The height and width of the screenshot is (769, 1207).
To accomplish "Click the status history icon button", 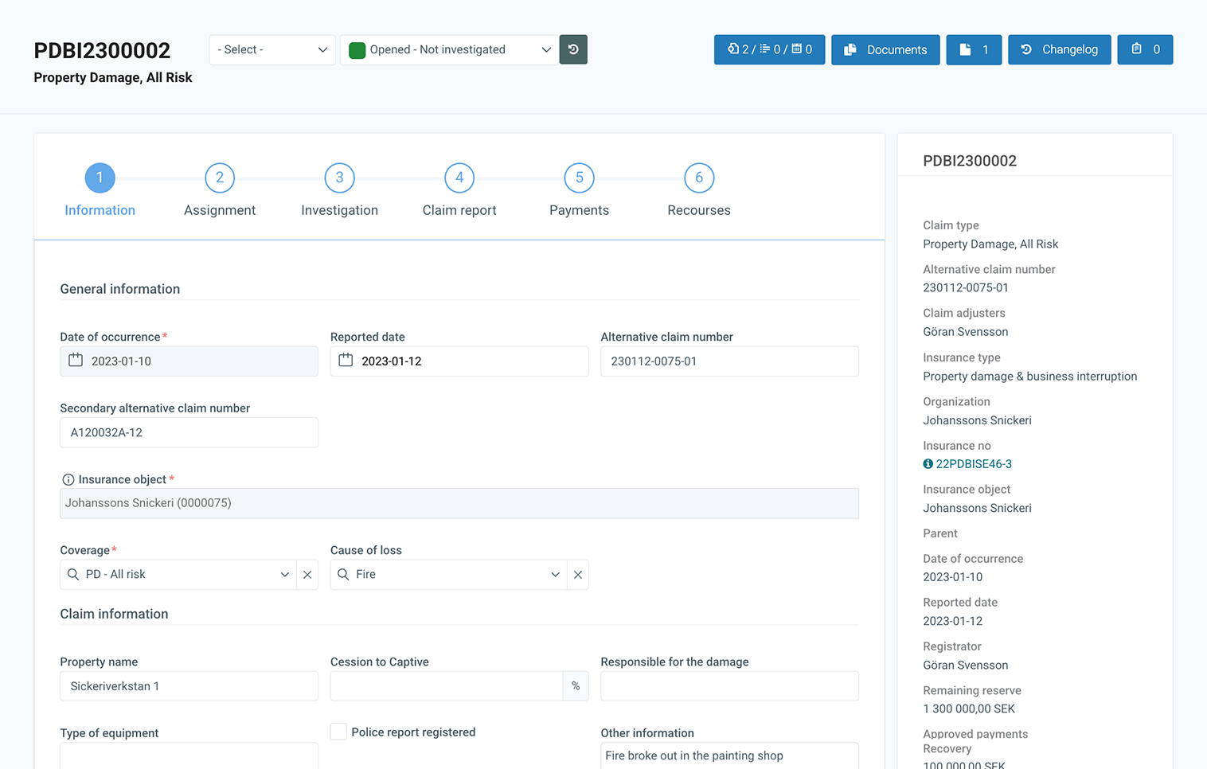I will (573, 49).
